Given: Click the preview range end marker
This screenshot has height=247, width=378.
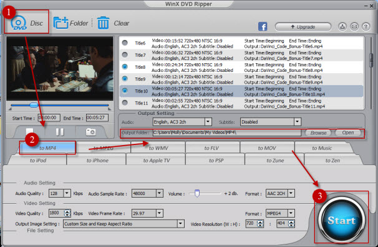Looking at the screenshot, I should coord(109,109).
